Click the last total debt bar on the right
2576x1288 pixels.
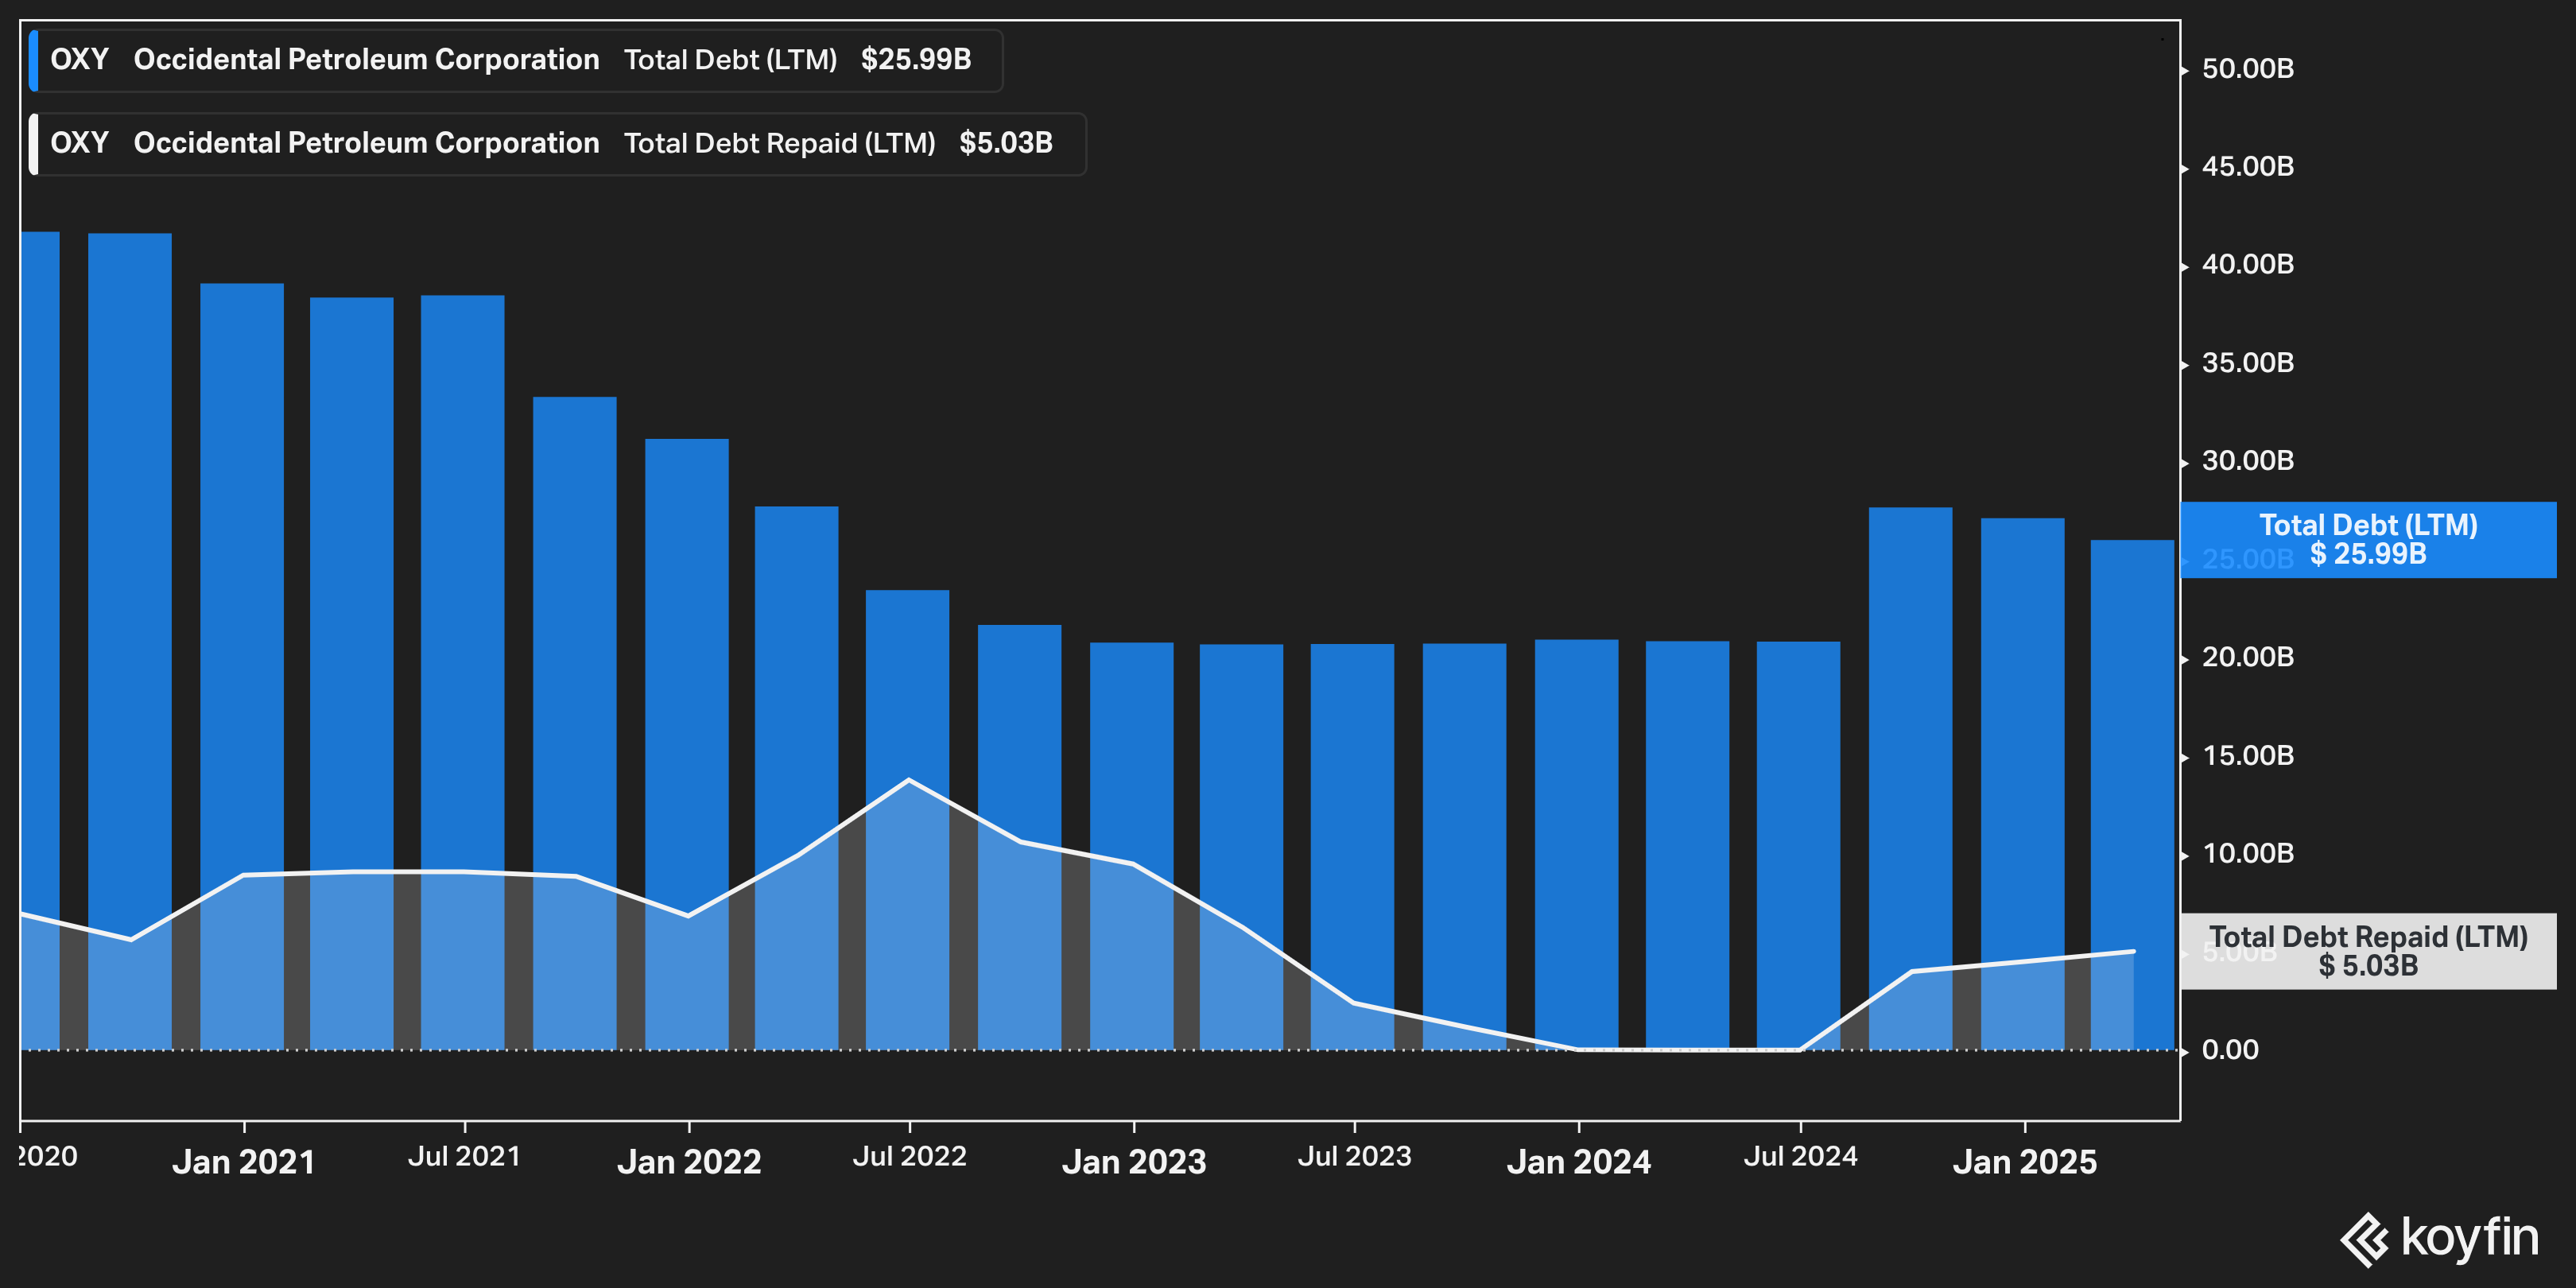coord(2132,795)
